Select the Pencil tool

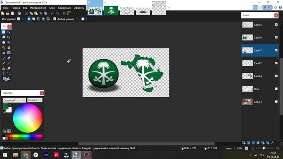pos(4,63)
